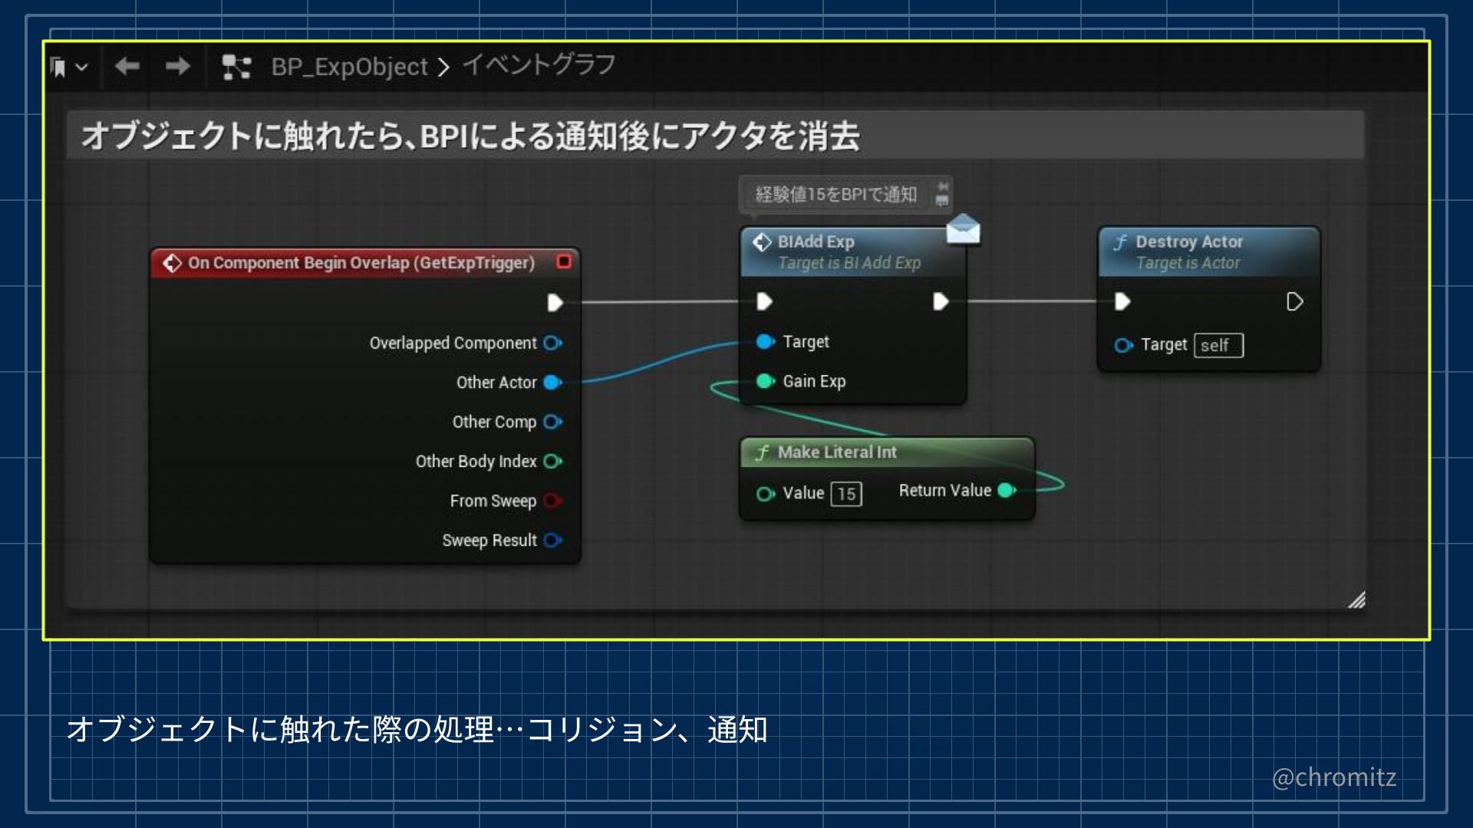Click the 経験値15をBPIで通知 node comment bubble
Image resolution: width=1473 pixels, height=828 pixels.
836,195
